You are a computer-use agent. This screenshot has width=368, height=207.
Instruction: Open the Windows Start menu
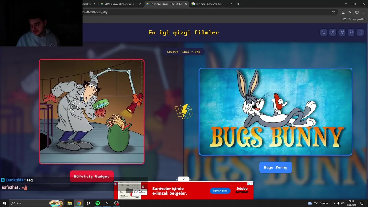(x=5, y=203)
